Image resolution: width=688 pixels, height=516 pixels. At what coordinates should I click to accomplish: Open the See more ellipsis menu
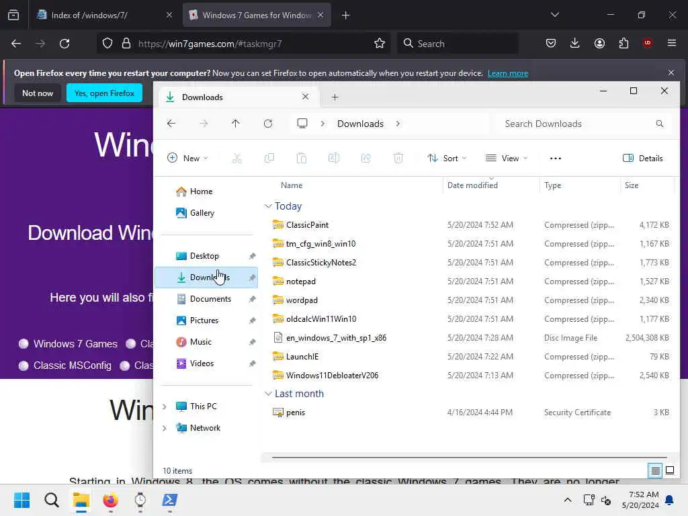tap(556, 159)
